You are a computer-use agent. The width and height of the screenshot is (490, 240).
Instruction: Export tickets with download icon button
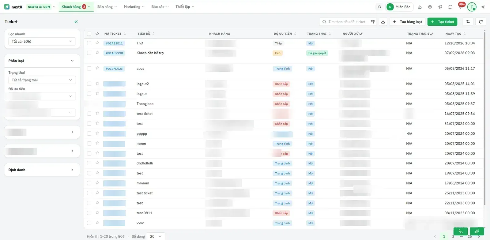click(383, 22)
